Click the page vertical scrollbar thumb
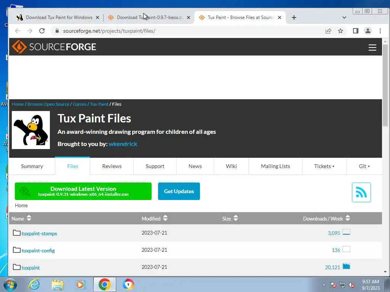 click(385, 86)
